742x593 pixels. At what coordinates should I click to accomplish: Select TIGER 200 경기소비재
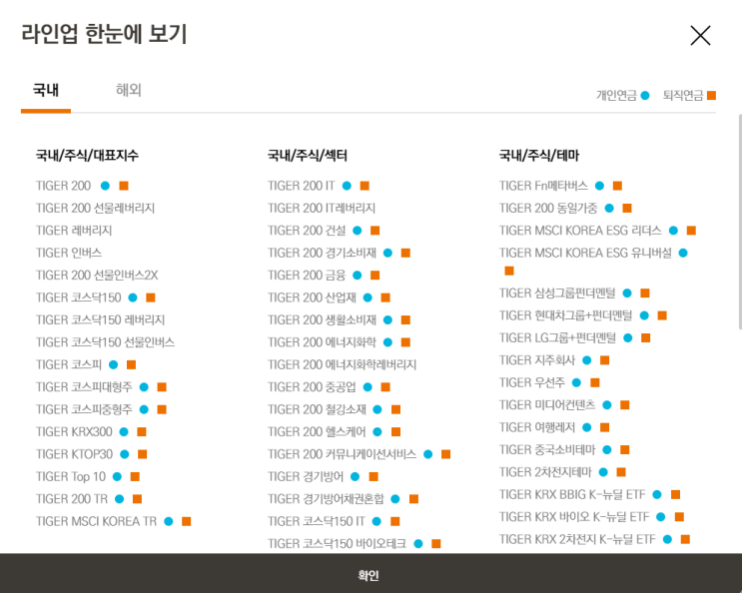(322, 253)
